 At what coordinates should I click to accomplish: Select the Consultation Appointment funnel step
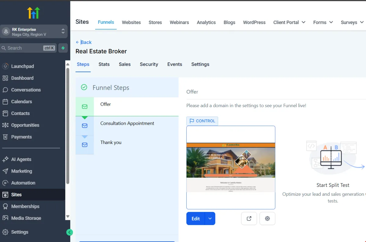tap(127, 126)
